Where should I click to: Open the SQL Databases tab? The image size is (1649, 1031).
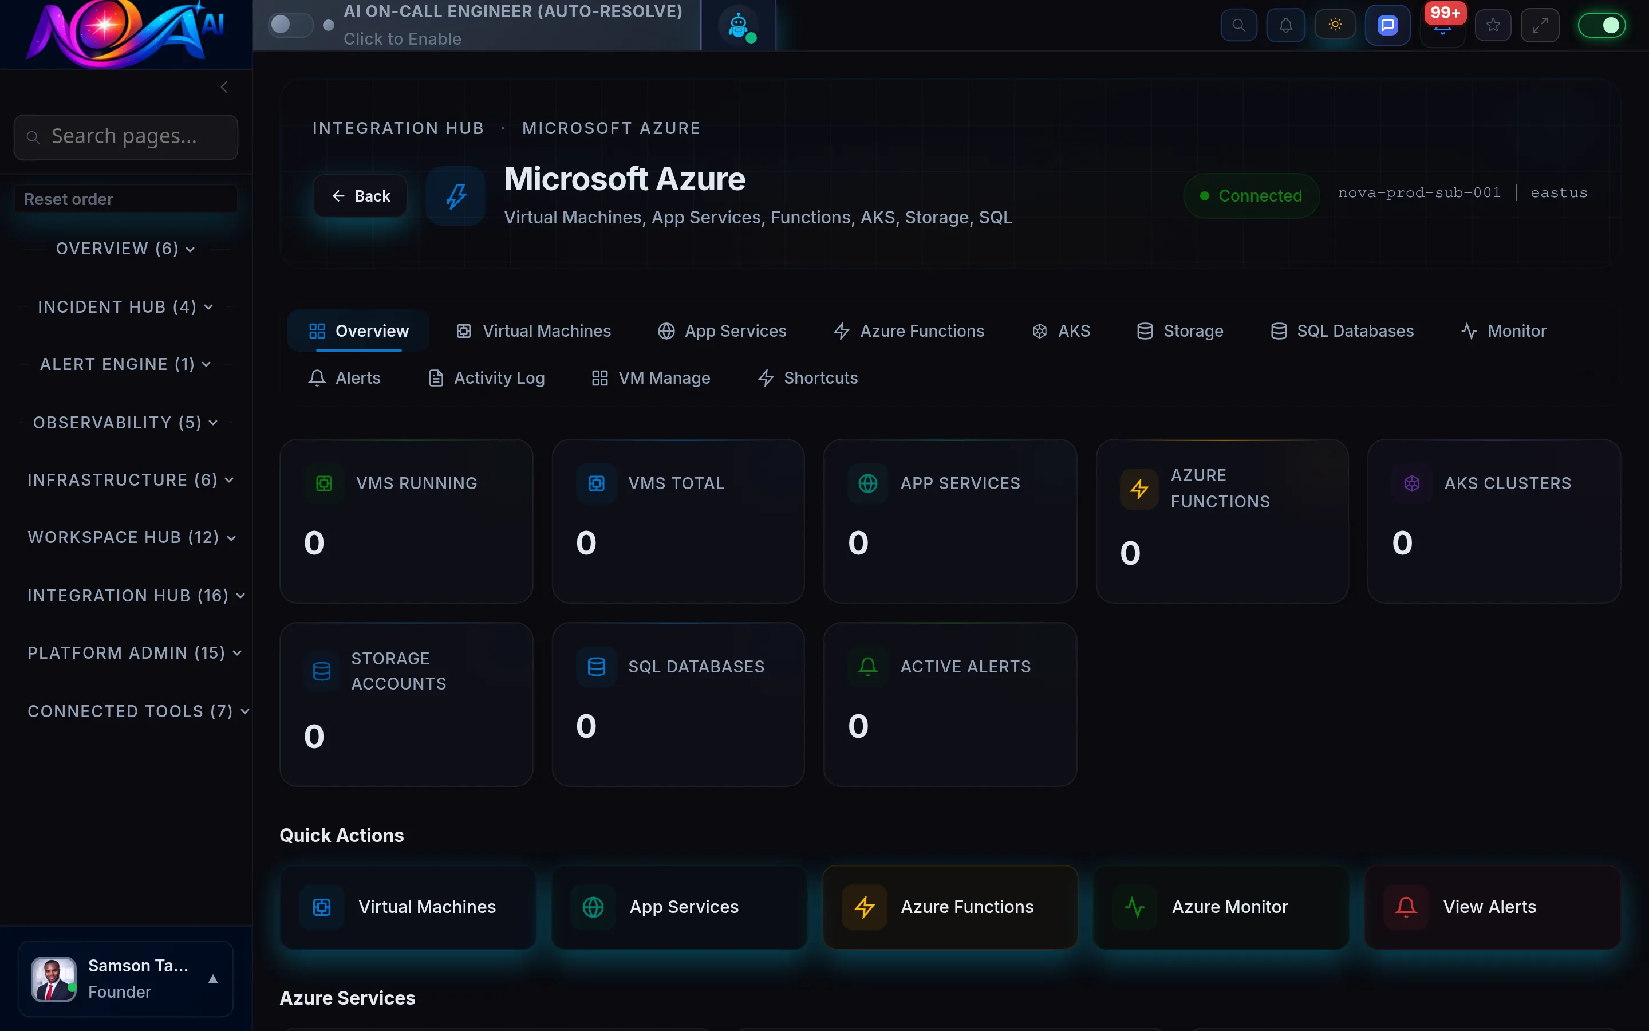click(x=1341, y=330)
